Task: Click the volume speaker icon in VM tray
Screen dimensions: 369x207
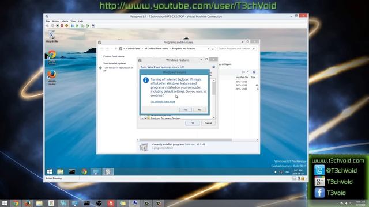Action: point(276,172)
